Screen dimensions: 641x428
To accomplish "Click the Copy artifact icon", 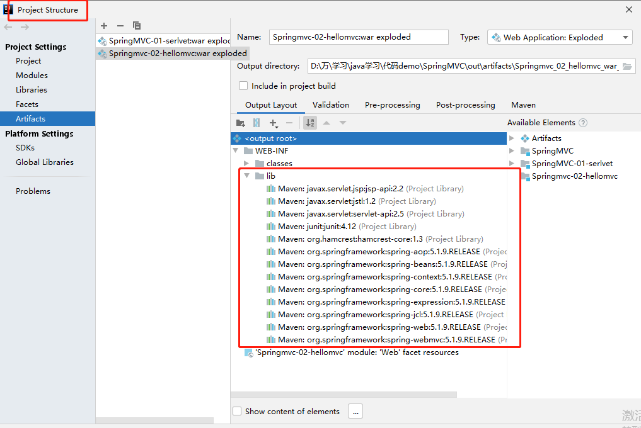I will 137,26.
